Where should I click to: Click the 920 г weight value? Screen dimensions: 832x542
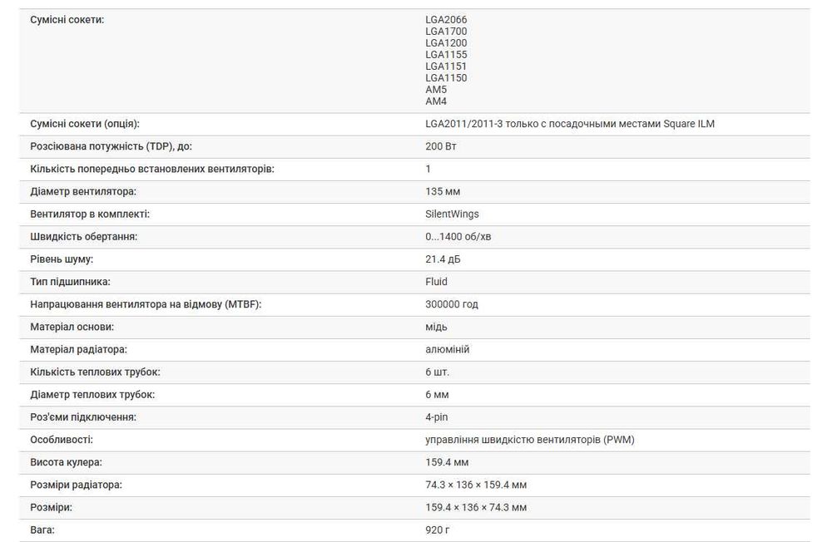click(438, 530)
